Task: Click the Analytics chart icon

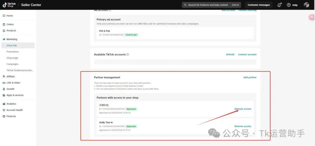Action: click(4, 104)
